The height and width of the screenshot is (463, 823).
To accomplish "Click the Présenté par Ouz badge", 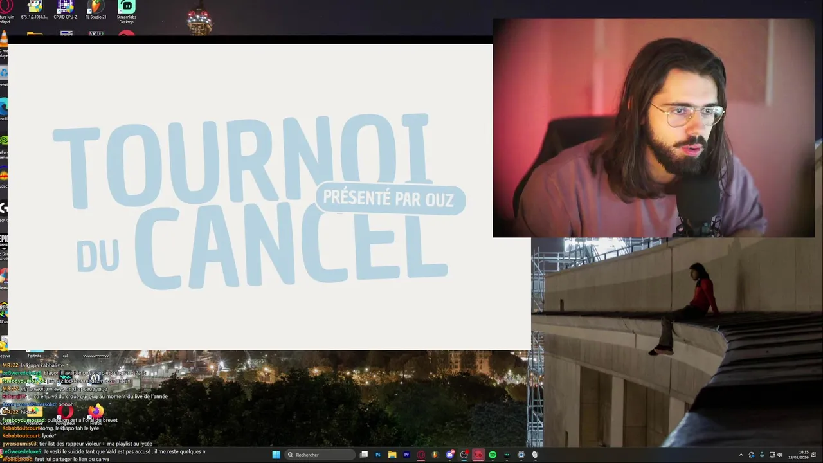I will 390,199.
